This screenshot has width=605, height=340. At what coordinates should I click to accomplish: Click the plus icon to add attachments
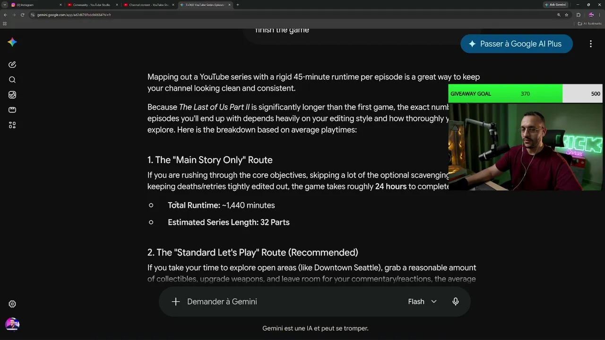point(176,301)
